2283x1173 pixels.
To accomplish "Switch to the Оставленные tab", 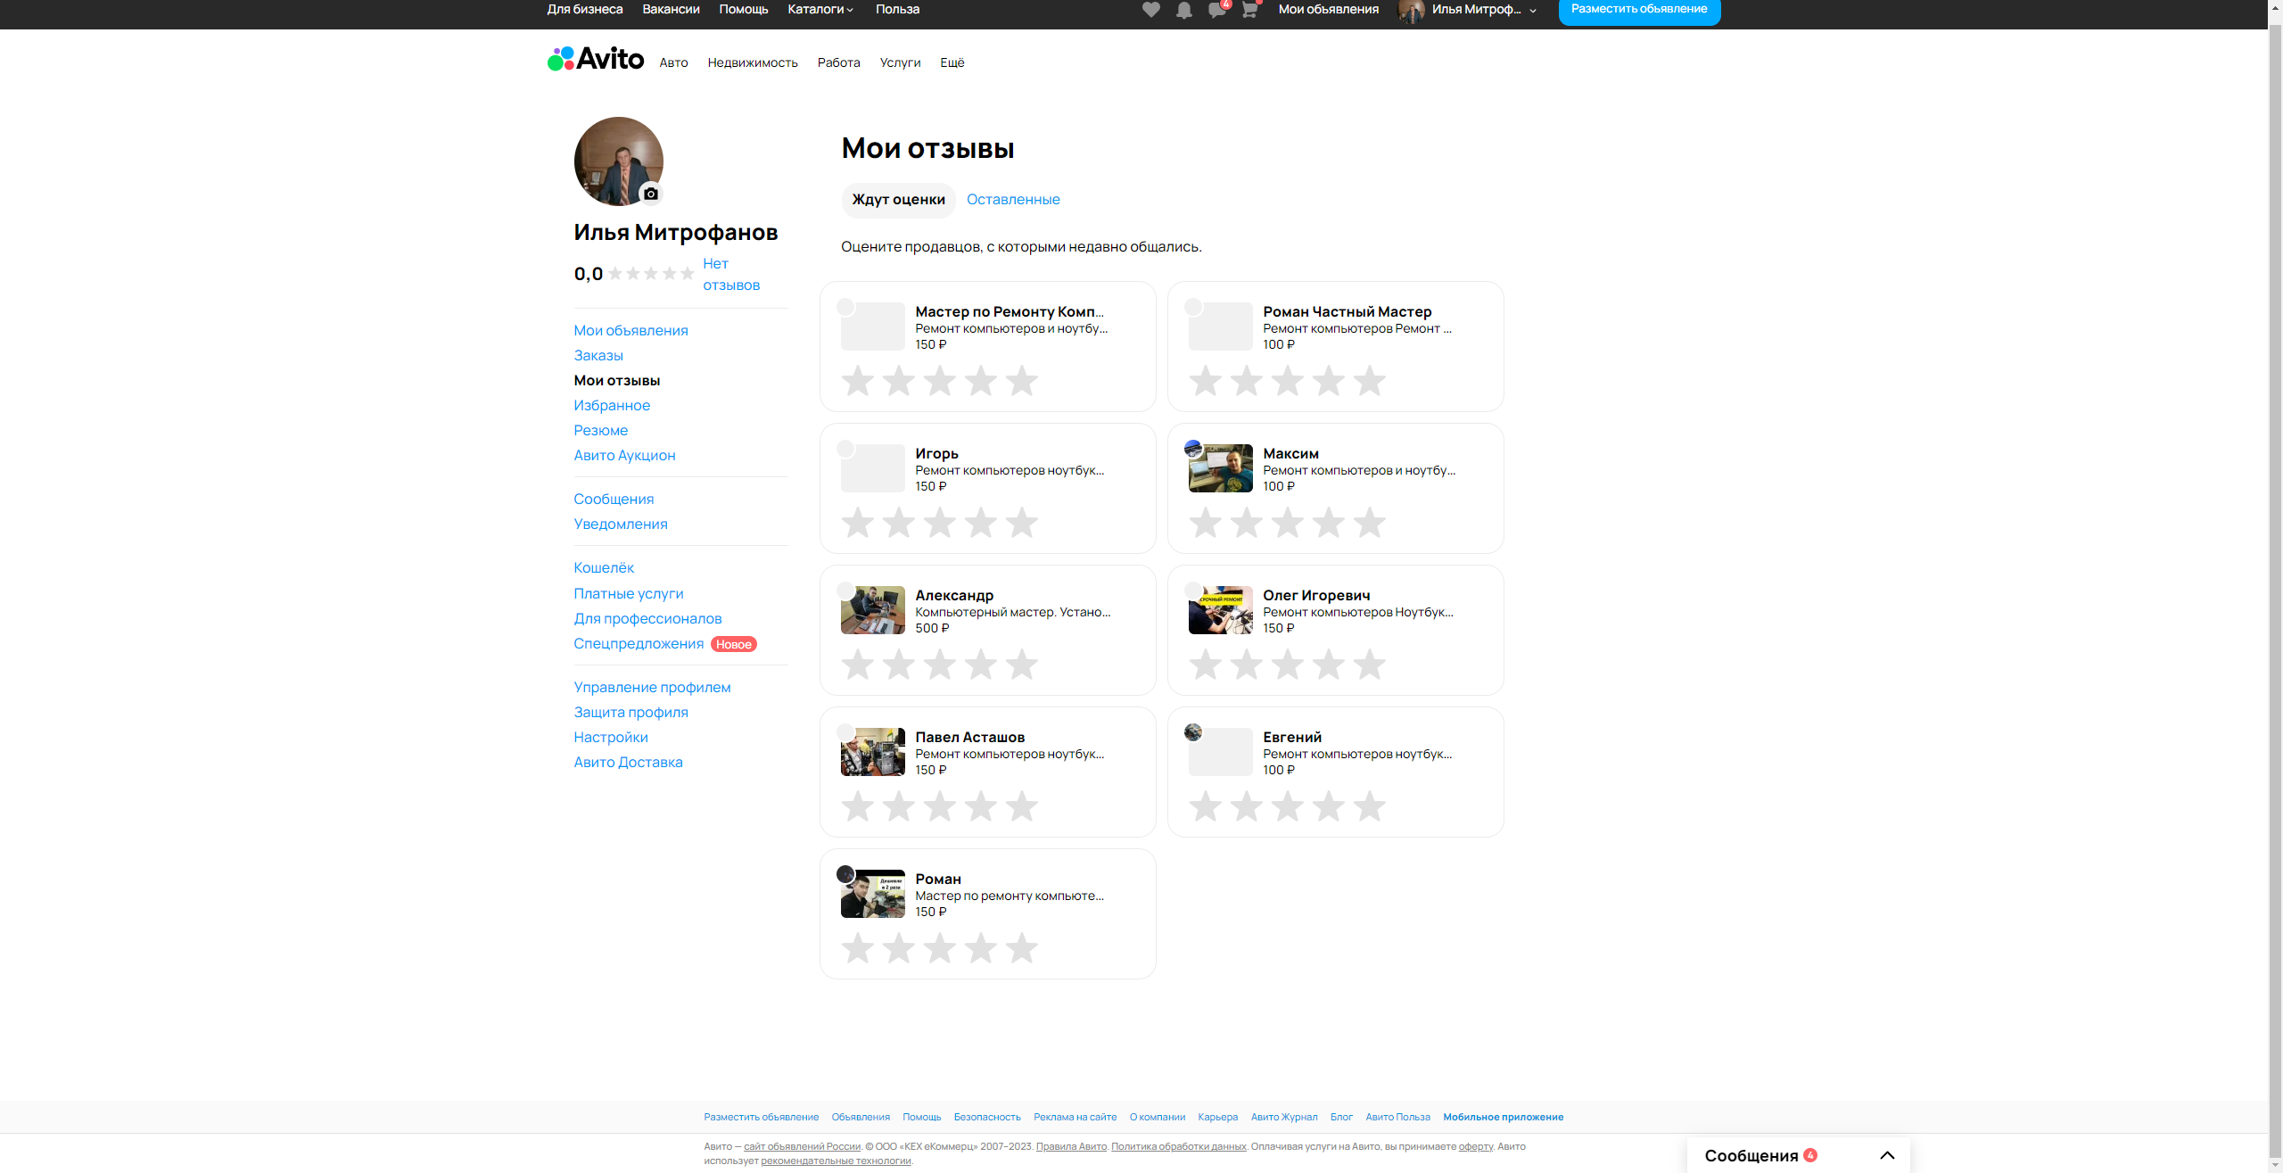I will (x=1013, y=200).
